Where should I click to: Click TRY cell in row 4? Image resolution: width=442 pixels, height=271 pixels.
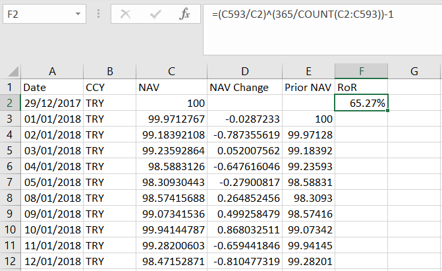(x=109, y=135)
